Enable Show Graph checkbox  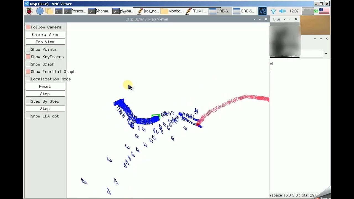28,64
